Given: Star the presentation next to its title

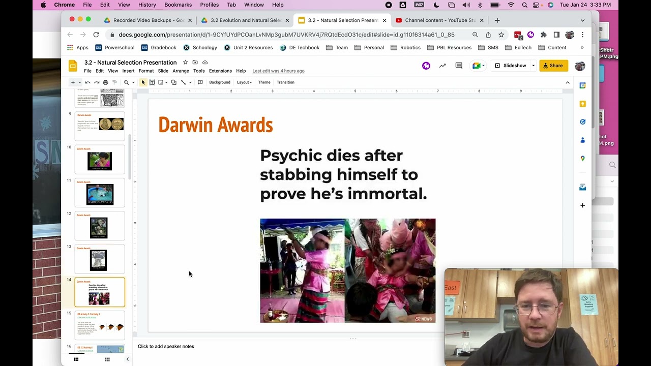Looking at the screenshot, I should [x=185, y=63].
